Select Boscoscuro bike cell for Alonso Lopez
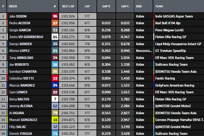The image size is (204, 136). [x=144, y=51]
